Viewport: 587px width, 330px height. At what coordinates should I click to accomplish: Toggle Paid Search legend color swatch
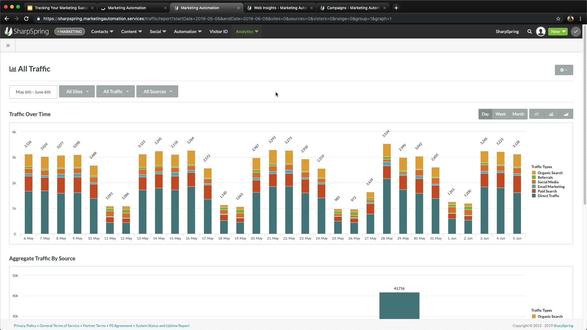coord(534,191)
